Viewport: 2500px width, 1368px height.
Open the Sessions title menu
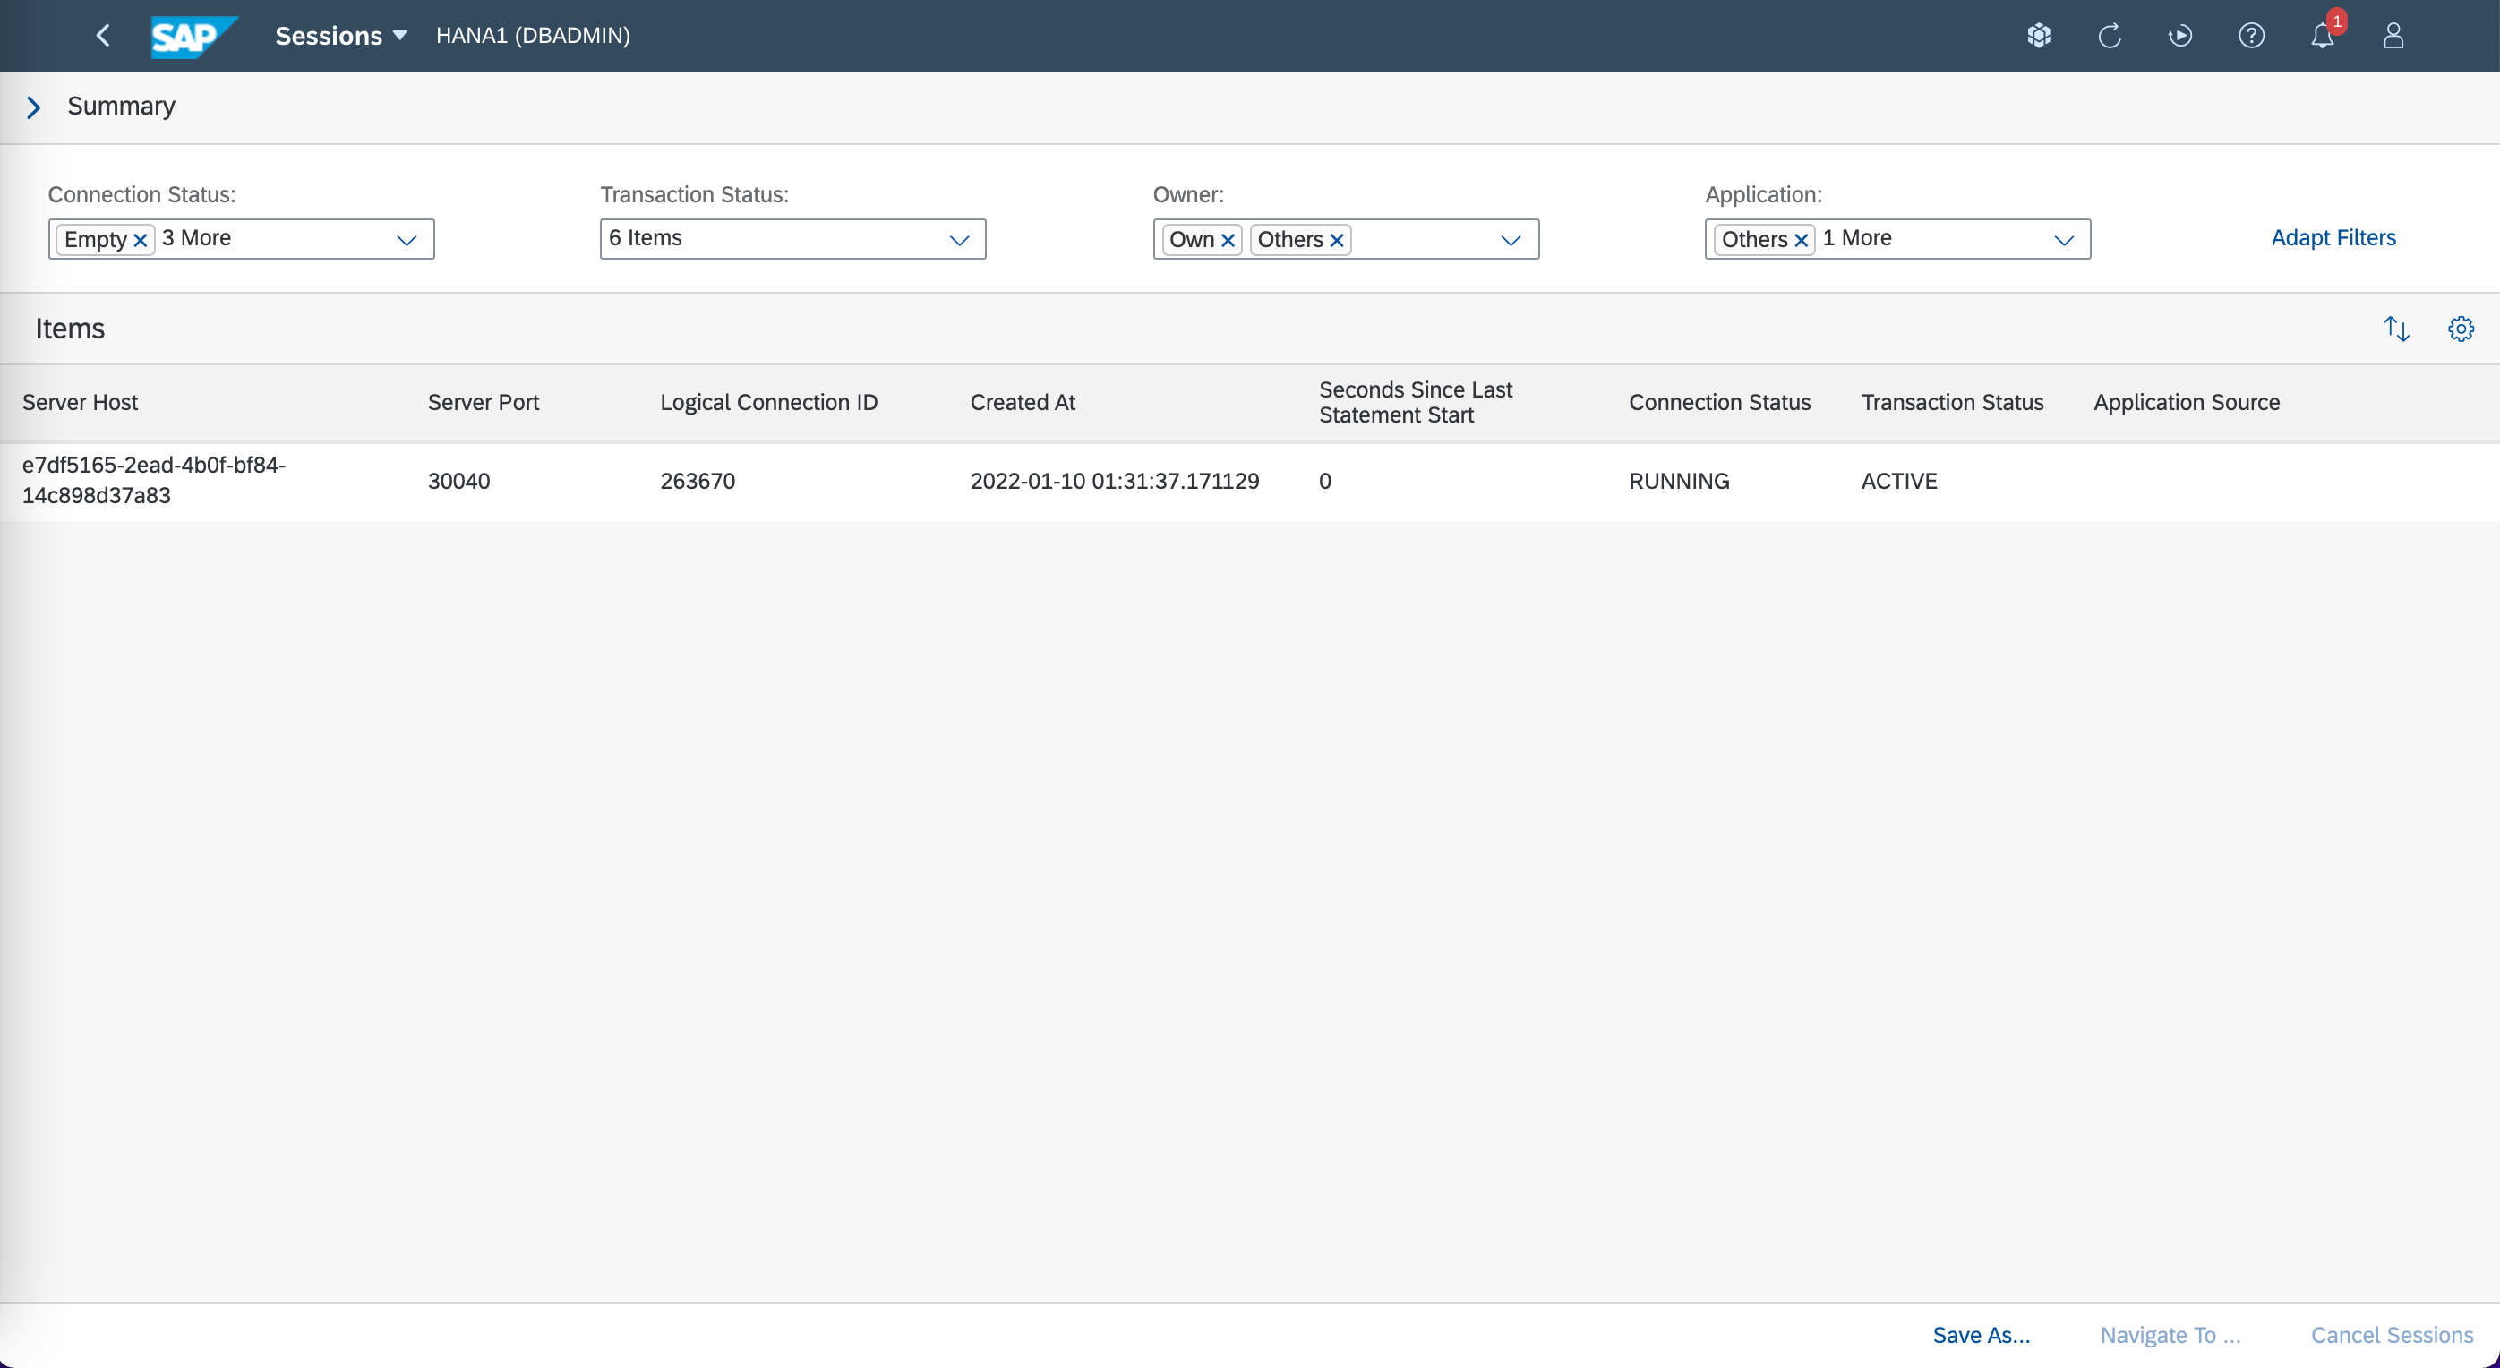(340, 36)
